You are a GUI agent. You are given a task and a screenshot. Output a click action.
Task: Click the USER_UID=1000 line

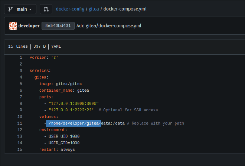coord(64,136)
